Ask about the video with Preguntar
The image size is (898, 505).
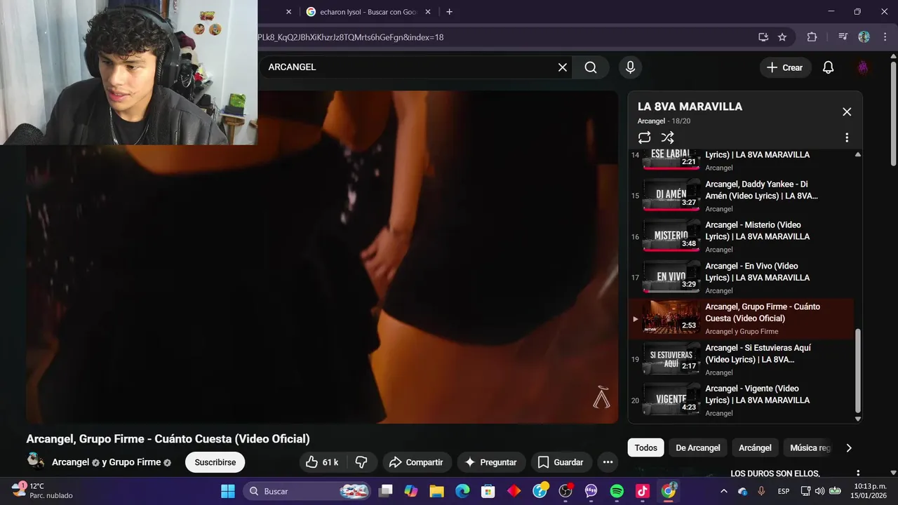click(x=491, y=462)
